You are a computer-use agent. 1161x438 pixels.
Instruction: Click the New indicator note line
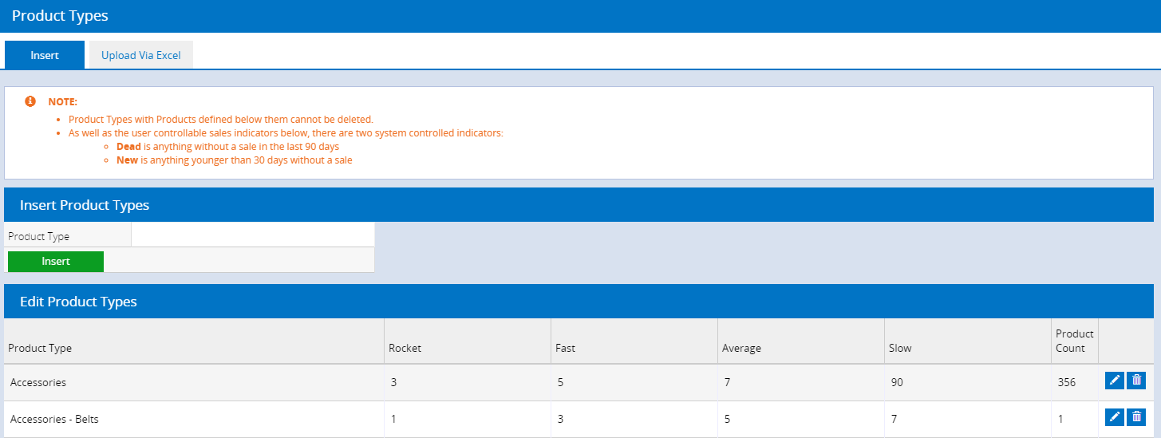click(235, 160)
